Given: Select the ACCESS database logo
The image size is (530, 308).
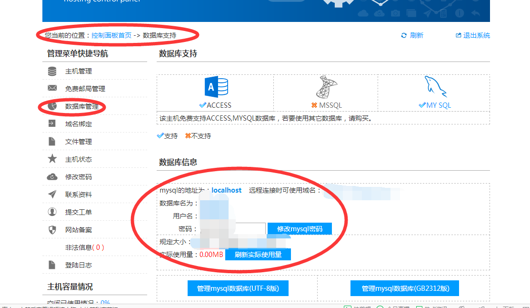Looking at the screenshot, I should point(216,88).
